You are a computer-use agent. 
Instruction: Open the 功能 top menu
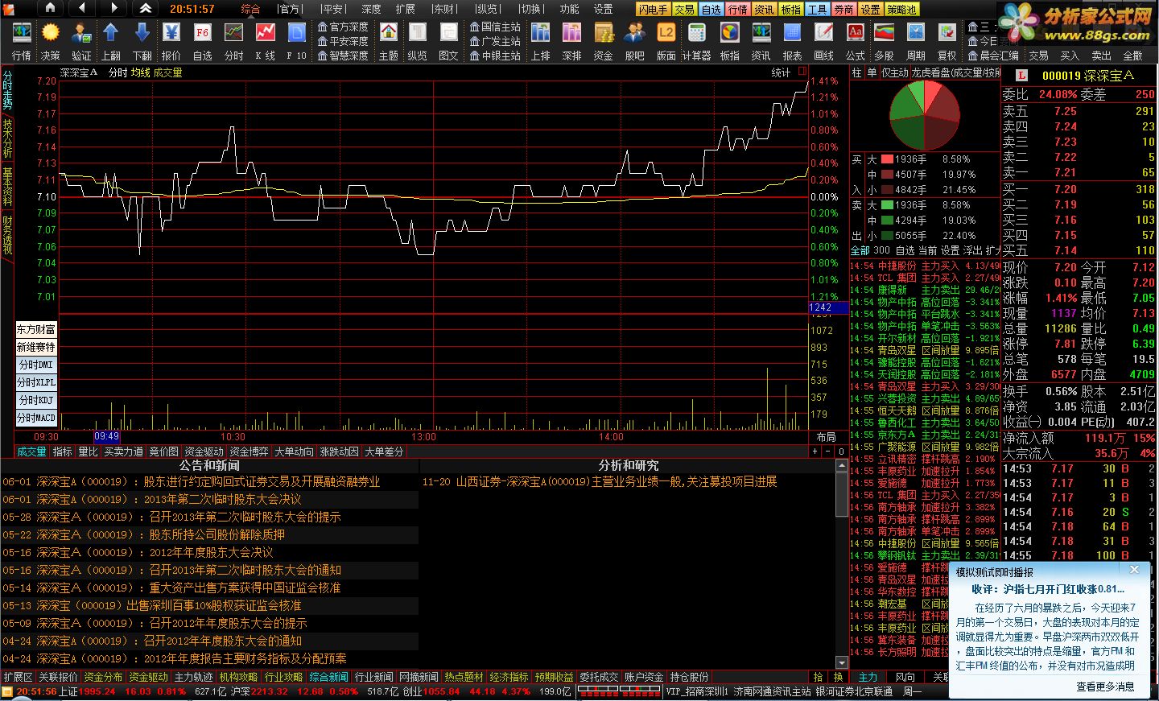click(569, 9)
